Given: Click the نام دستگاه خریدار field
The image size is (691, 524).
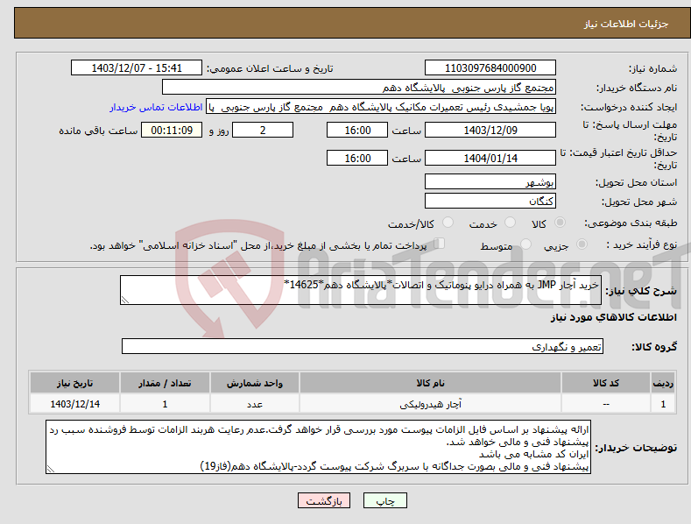Looking at the screenshot, I should pos(359,88).
